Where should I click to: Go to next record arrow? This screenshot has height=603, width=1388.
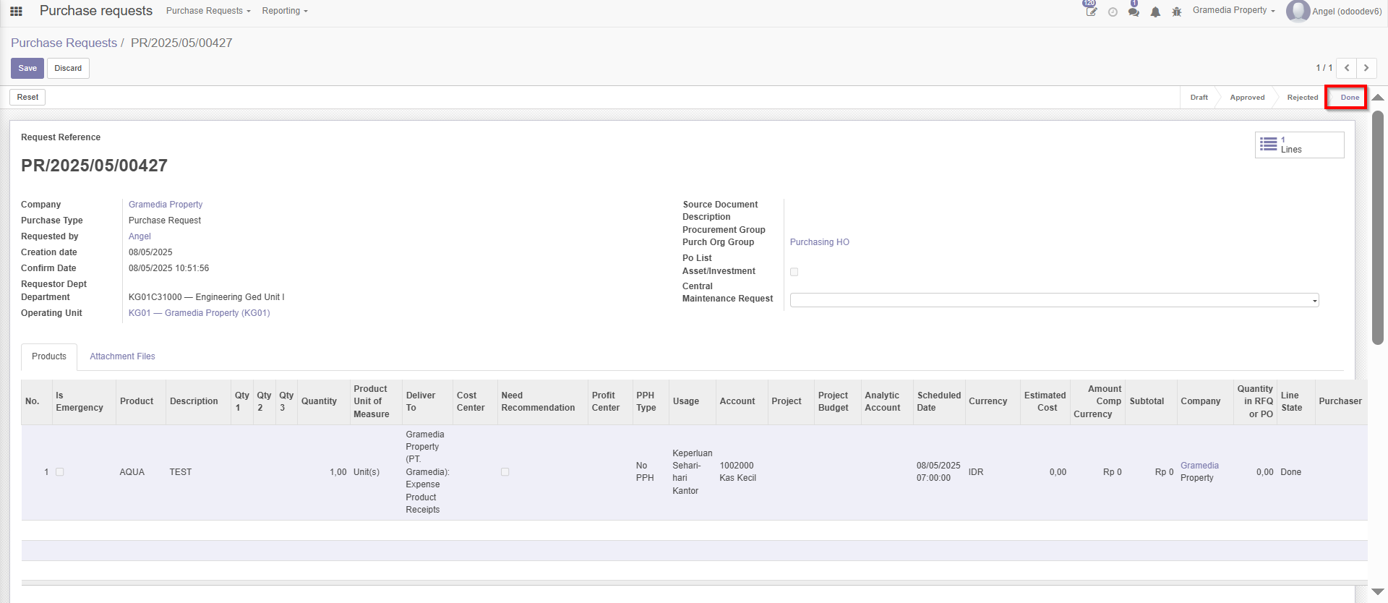coord(1366,68)
